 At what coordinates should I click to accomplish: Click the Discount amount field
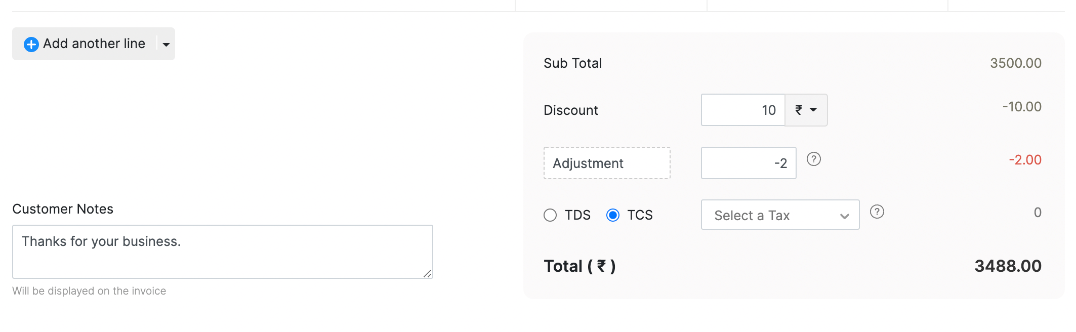pyautogui.click(x=742, y=110)
